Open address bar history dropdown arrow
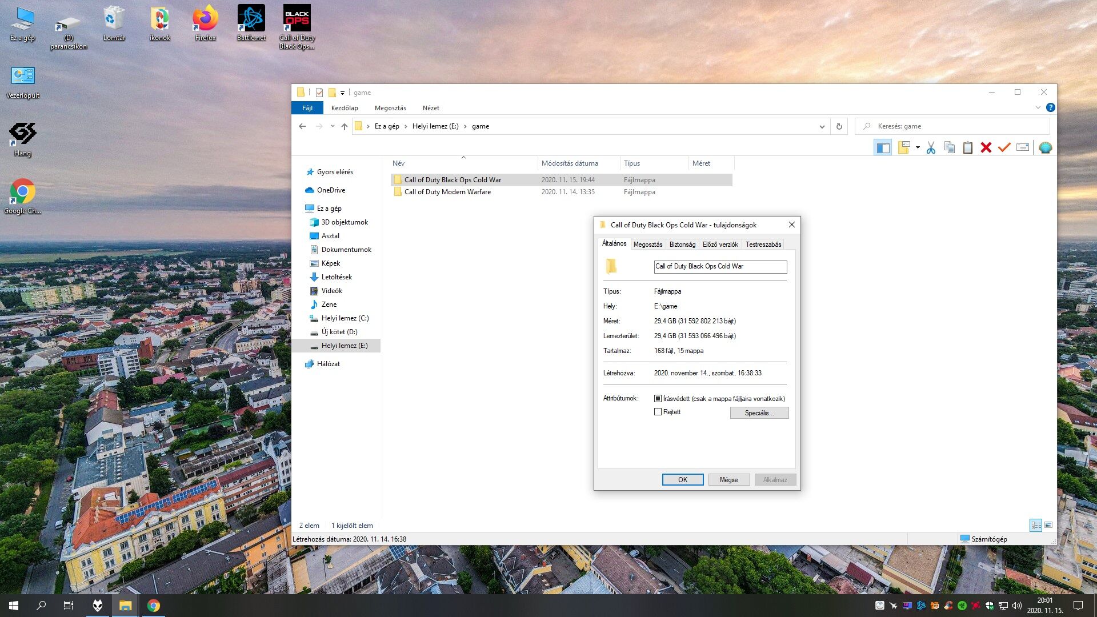The height and width of the screenshot is (617, 1097). tap(822, 126)
